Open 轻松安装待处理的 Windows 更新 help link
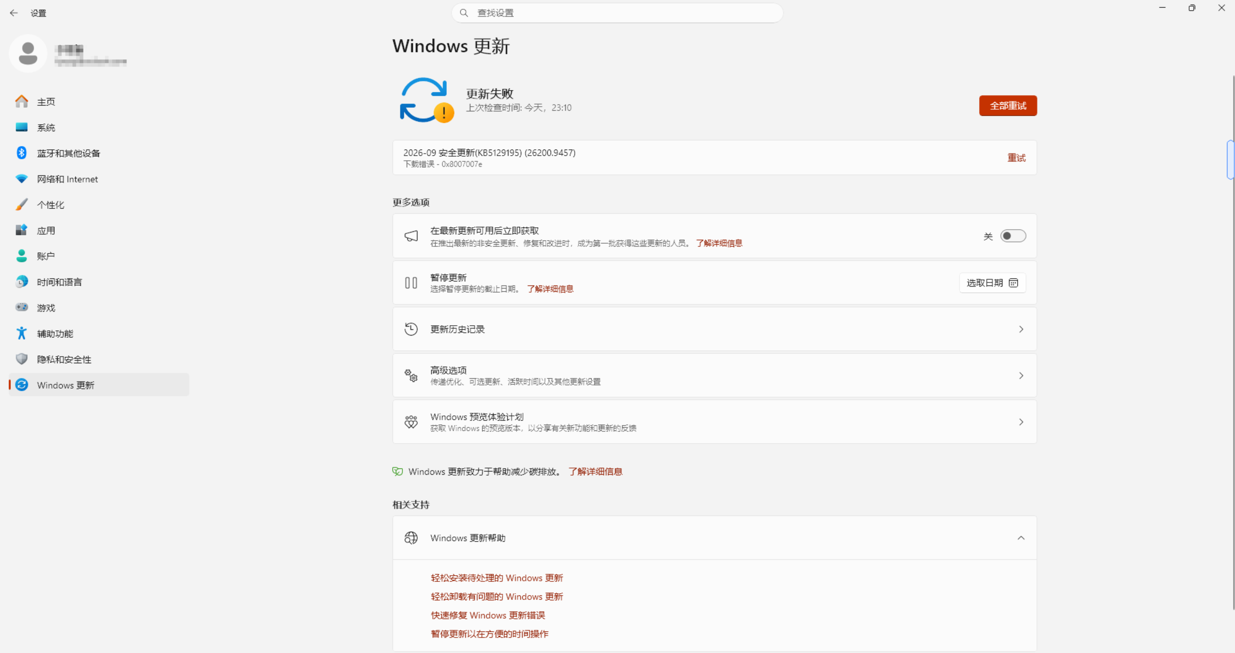Screen dimensions: 1235x653 coord(497,578)
